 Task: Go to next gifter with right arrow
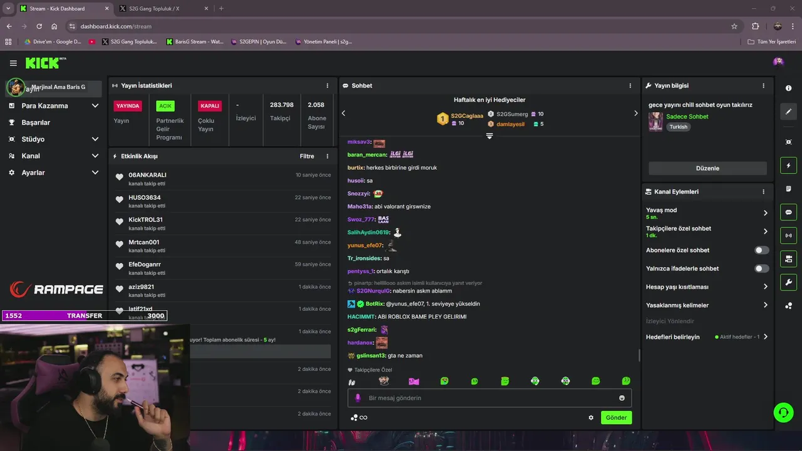pos(635,113)
